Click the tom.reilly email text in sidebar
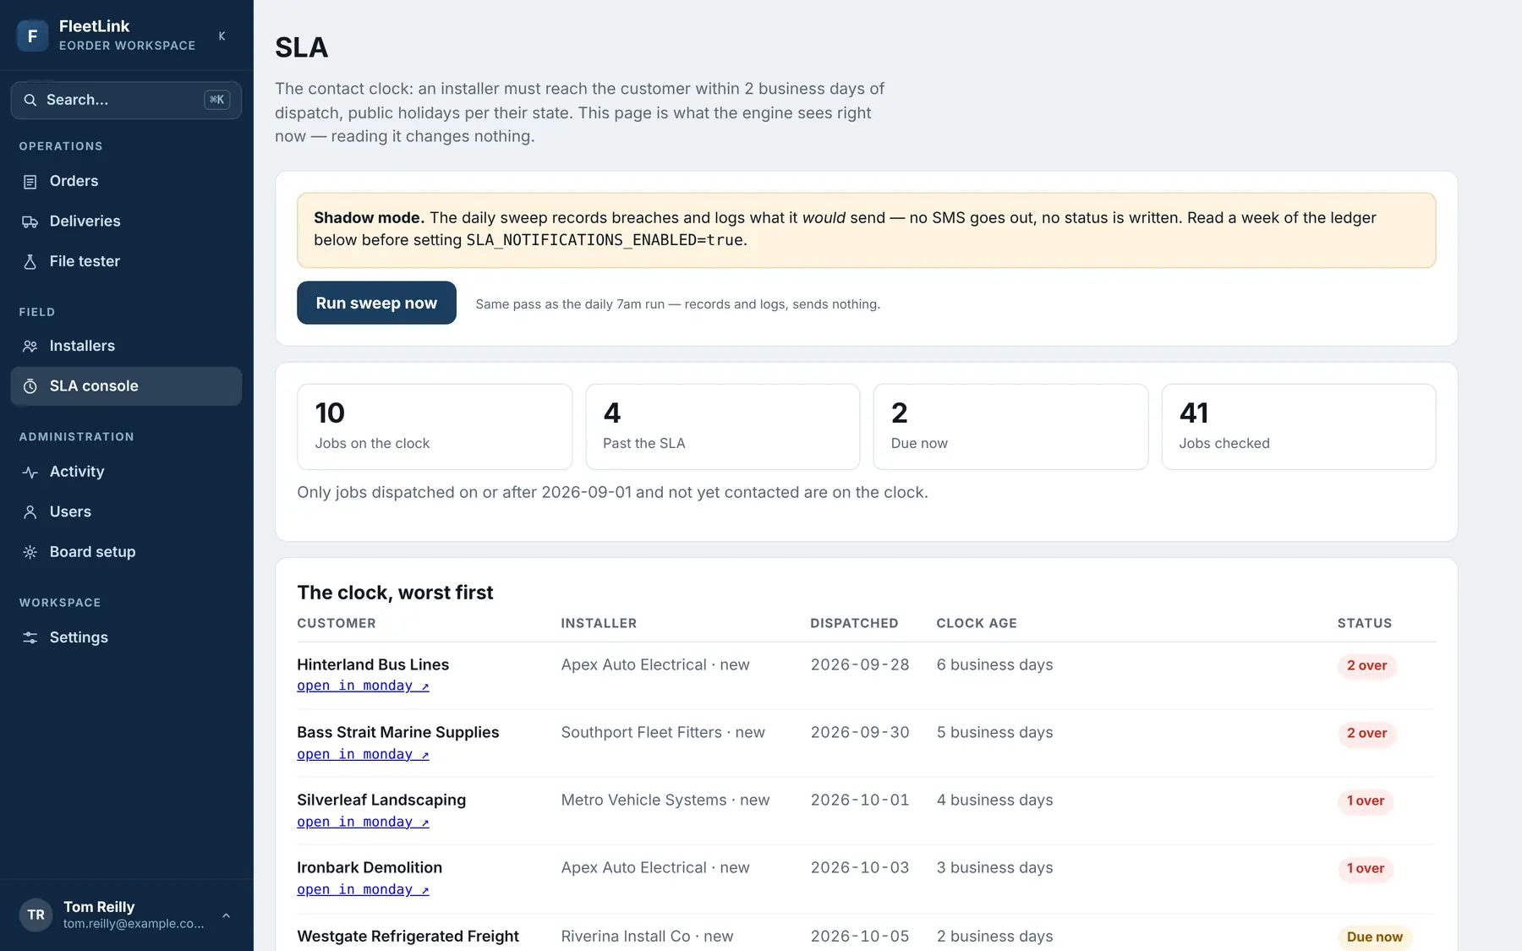 coord(134,924)
